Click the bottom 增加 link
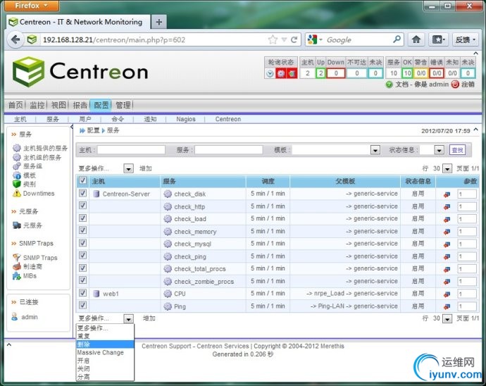This screenshot has height=386, width=486. pos(149,318)
